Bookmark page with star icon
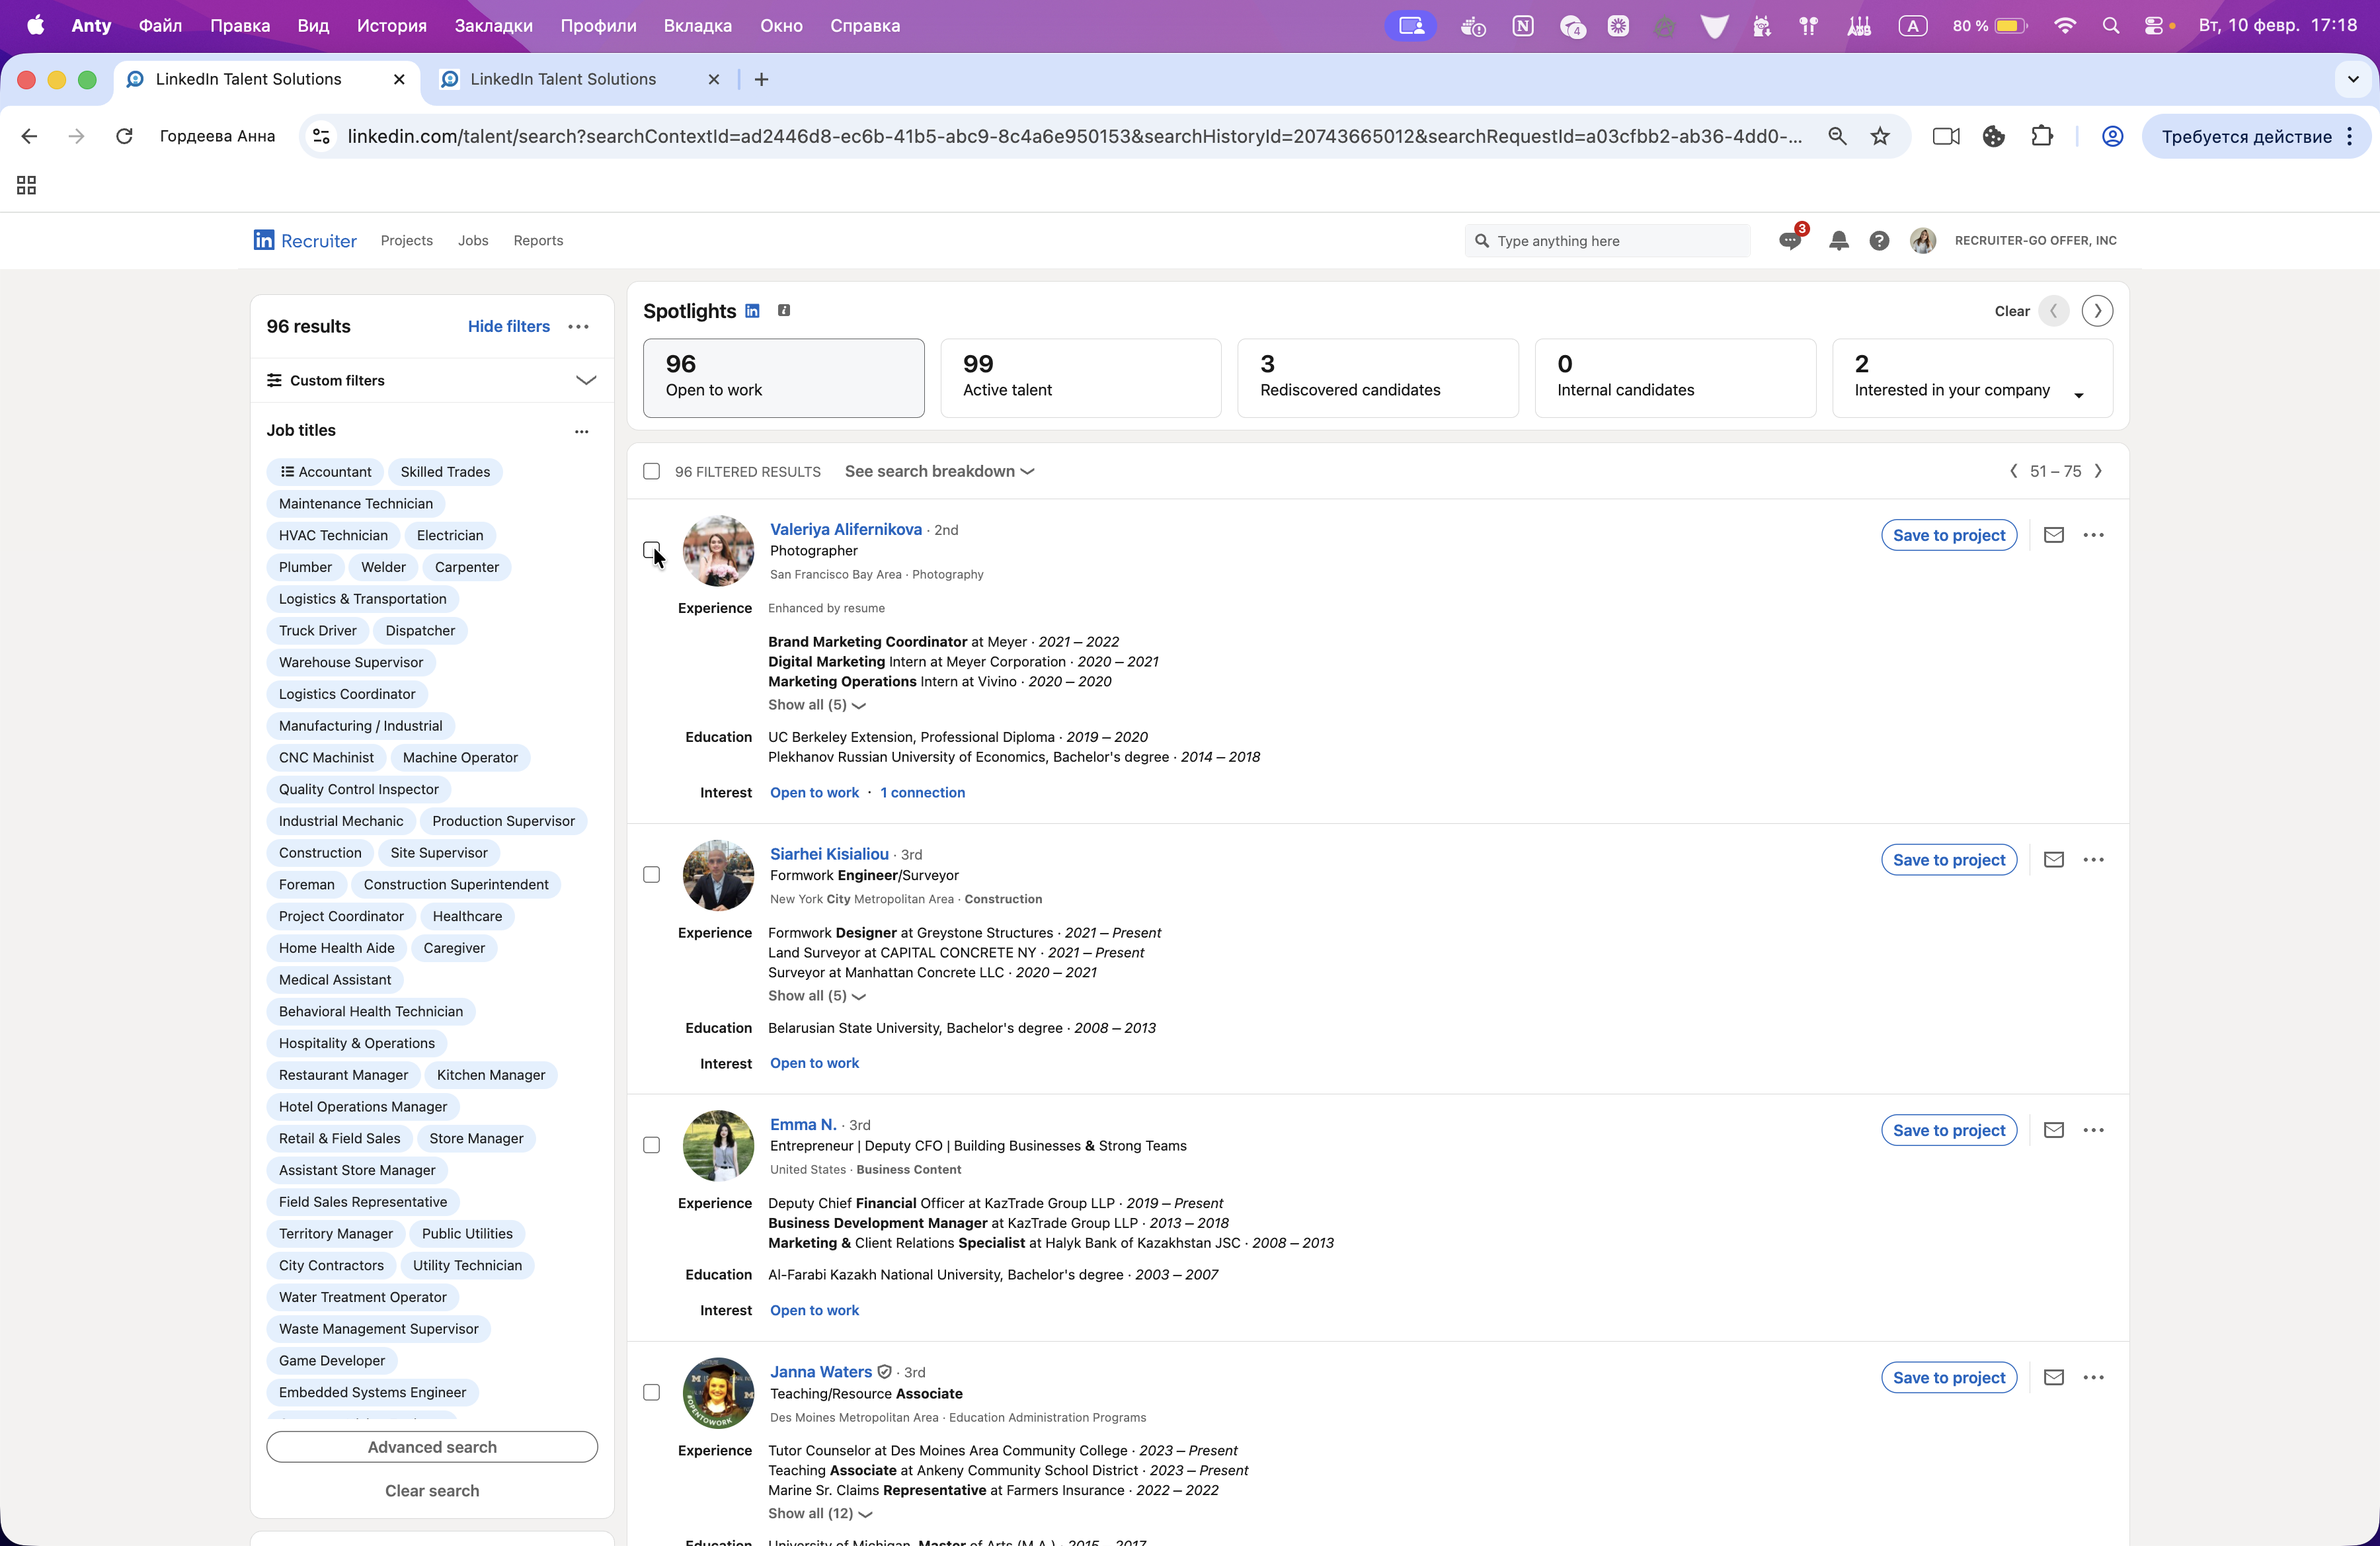 (x=1880, y=136)
